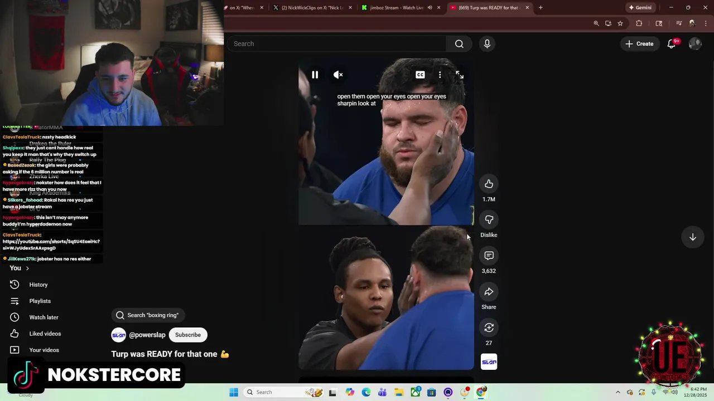This screenshot has height=401, width=714.
Task: Open Chrome zoom magnifier icon
Action: coord(596,23)
